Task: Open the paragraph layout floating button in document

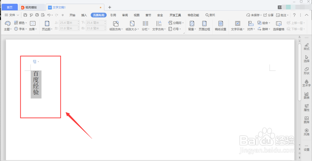Action: pyautogui.click(x=36, y=62)
